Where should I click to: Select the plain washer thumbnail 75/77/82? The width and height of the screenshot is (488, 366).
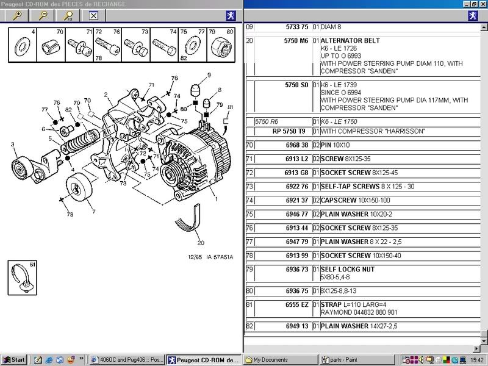tap(193, 45)
